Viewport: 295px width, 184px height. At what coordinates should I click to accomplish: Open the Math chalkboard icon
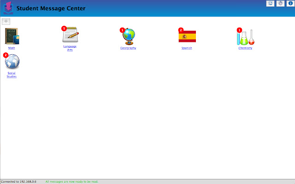pyautogui.click(x=12, y=36)
